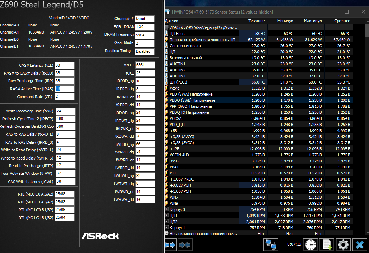Select the VCCIN AUX sensor row
Screen dimensions: 369x253
click(x=258, y=155)
